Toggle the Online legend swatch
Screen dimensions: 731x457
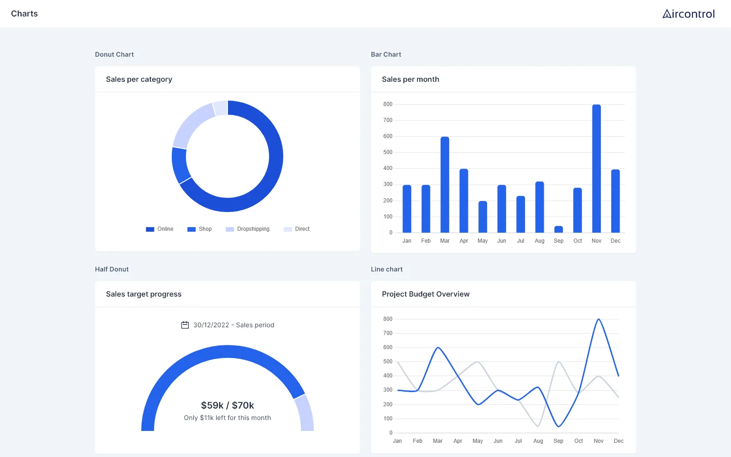pos(150,229)
